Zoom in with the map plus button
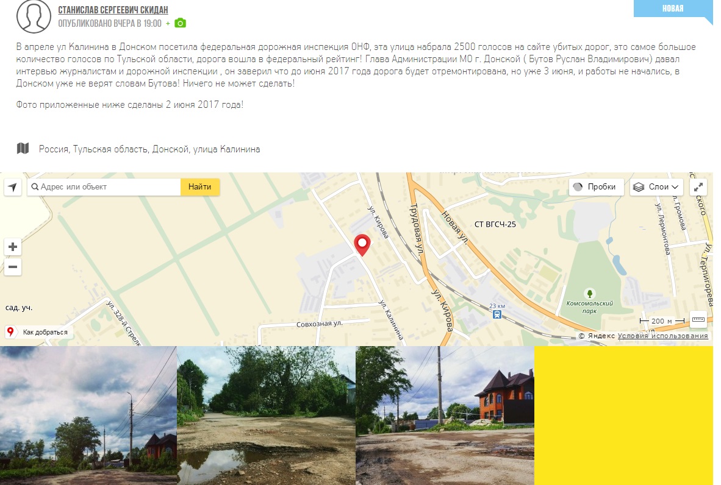Viewport: 721px width, 485px height. click(x=13, y=247)
